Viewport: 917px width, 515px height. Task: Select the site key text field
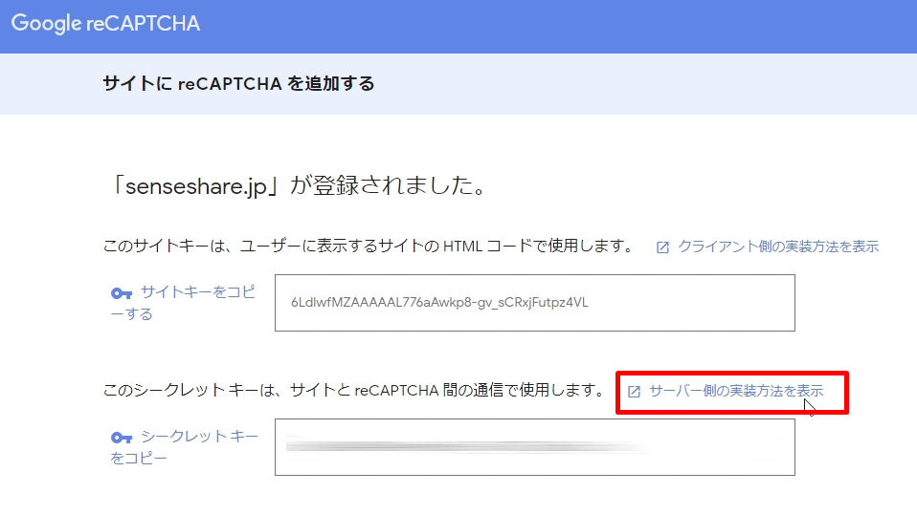pyautogui.click(x=534, y=303)
